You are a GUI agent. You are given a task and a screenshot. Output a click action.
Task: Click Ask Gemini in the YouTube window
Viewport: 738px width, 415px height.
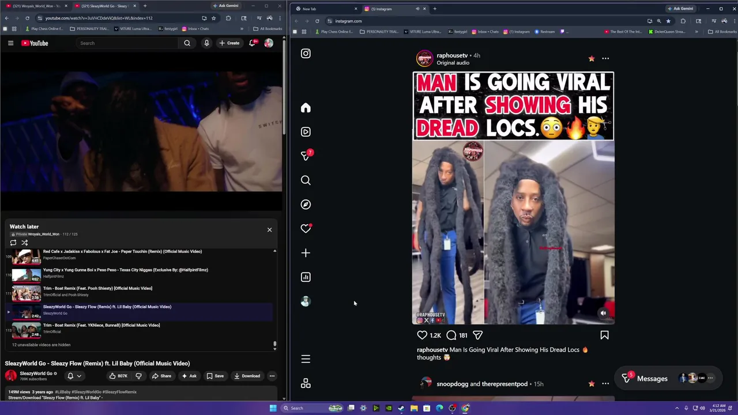point(225,6)
